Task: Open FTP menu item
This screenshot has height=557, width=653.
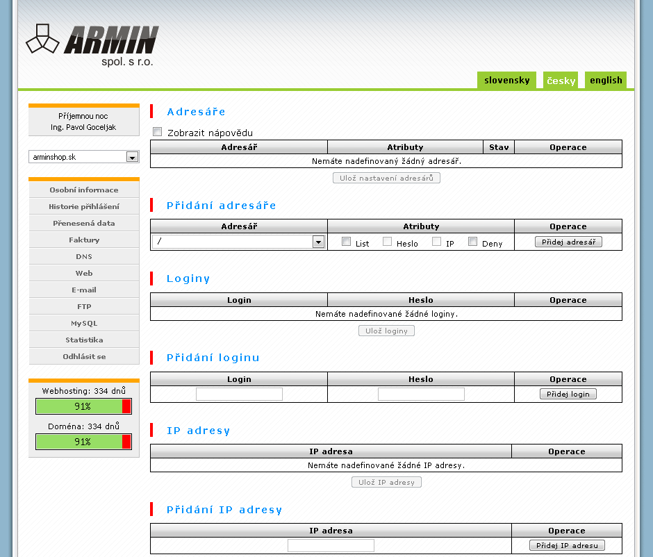Action: tap(84, 306)
